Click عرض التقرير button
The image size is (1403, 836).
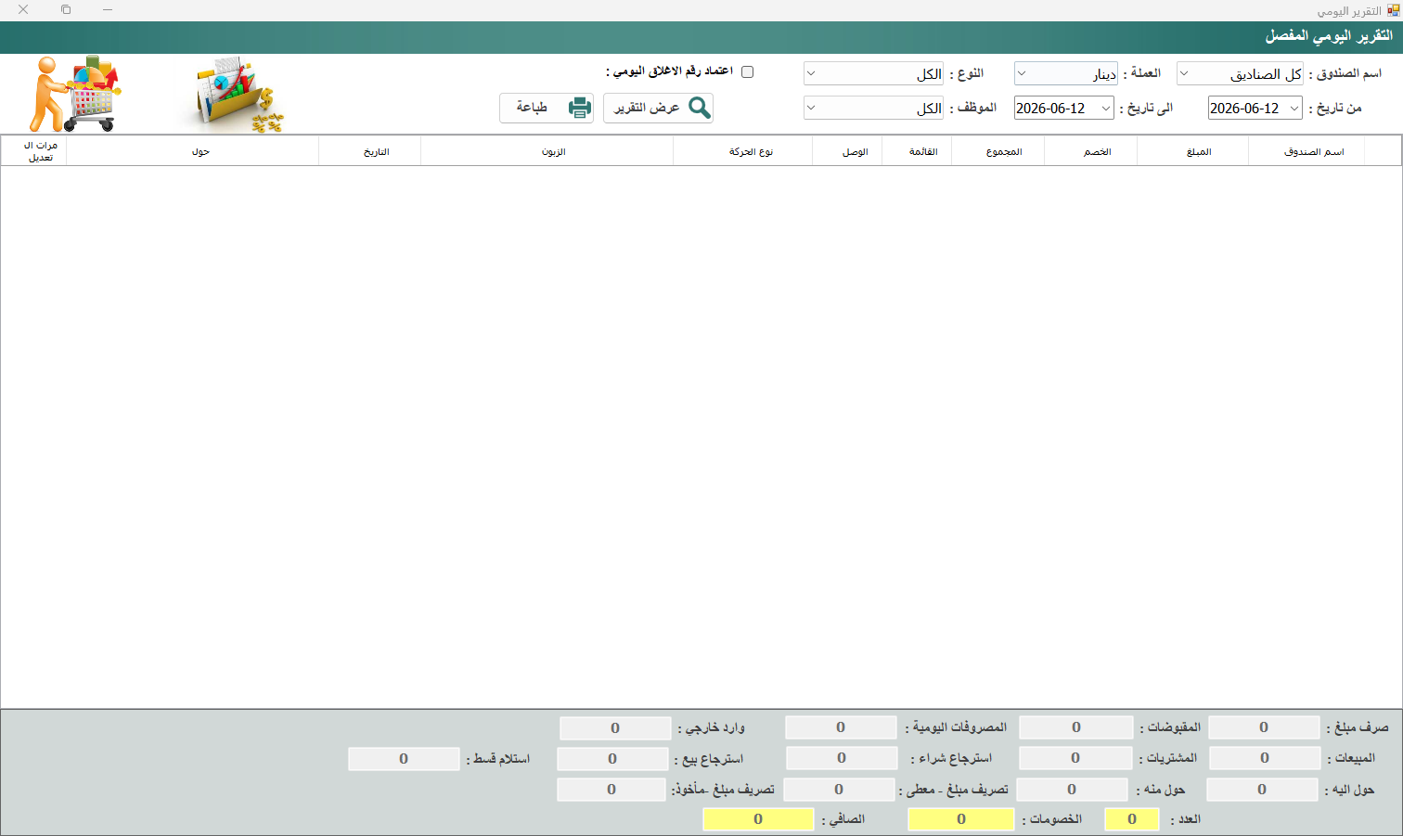pyautogui.click(x=658, y=108)
